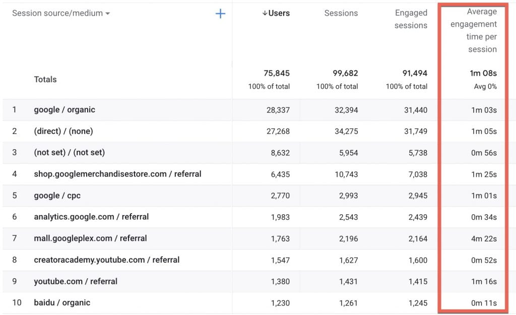
Task: Select creatoracademy.youtube.com / referral row
Action: (x=106, y=260)
